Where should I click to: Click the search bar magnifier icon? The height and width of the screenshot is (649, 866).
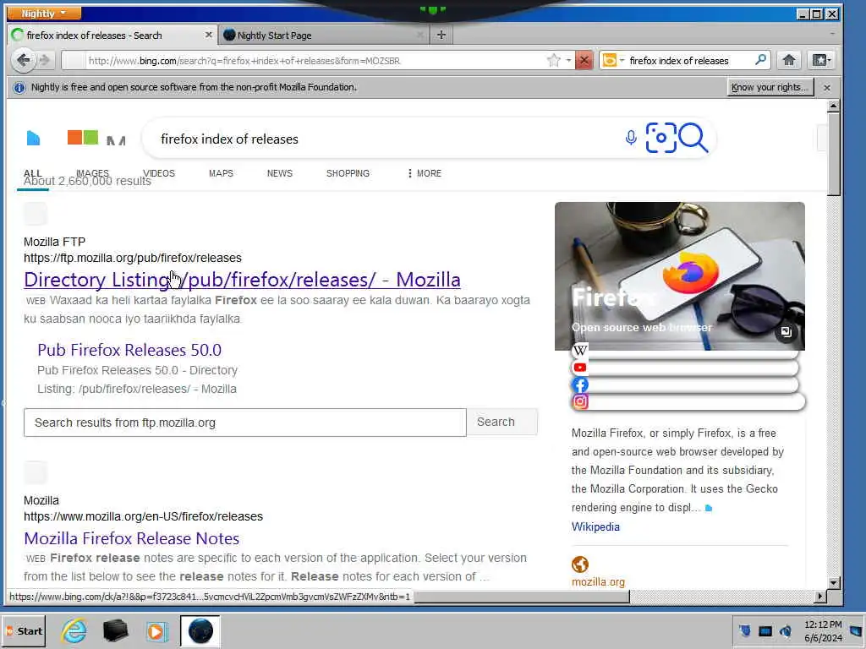click(x=760, y=60)
